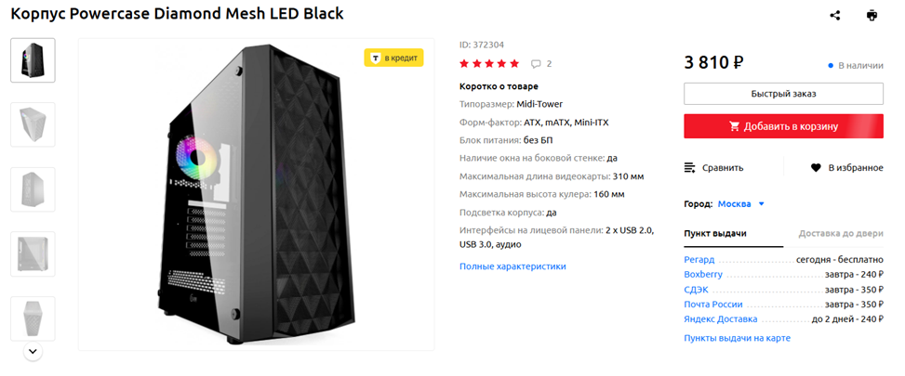Select the first product thumbnail
905x376 pixels.
33,60
